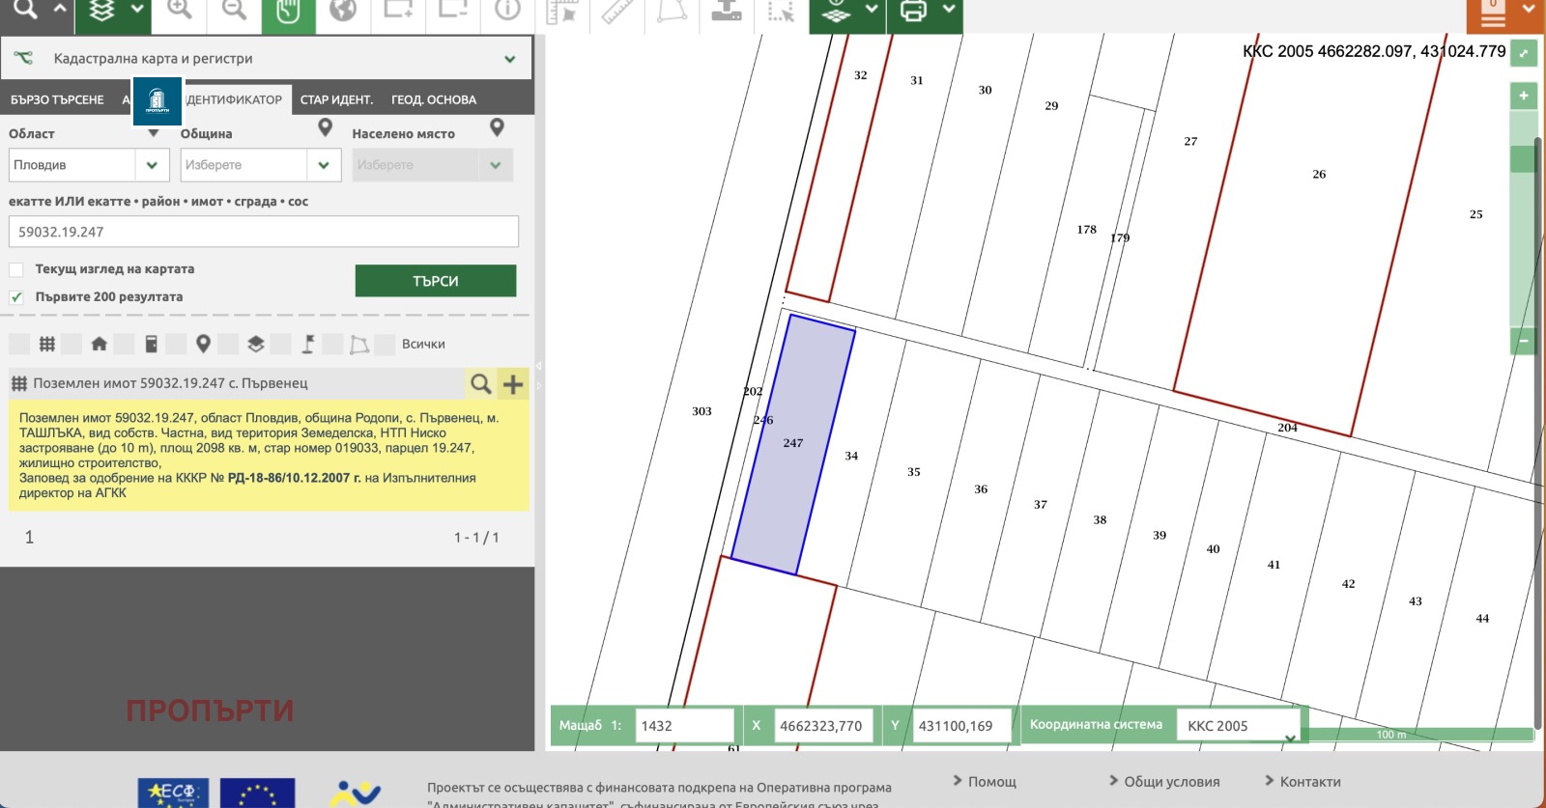Activate the info identify tool

click(x=507, y=11)
